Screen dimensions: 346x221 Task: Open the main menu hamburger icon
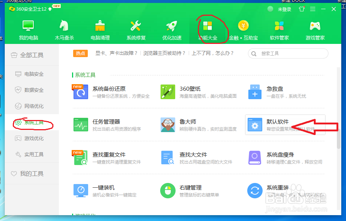pyautogui.click(x=313, y=9)
